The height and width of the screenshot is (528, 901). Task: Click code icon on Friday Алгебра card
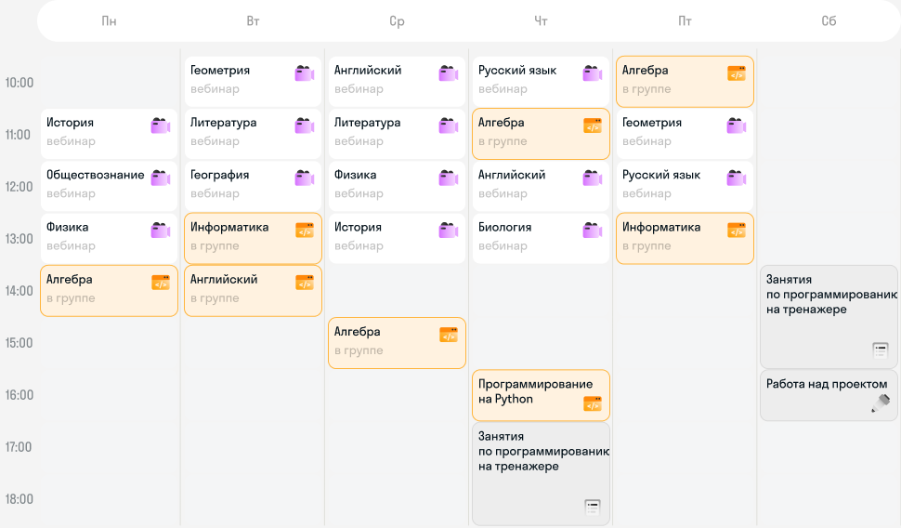click(x=737, y=73)
